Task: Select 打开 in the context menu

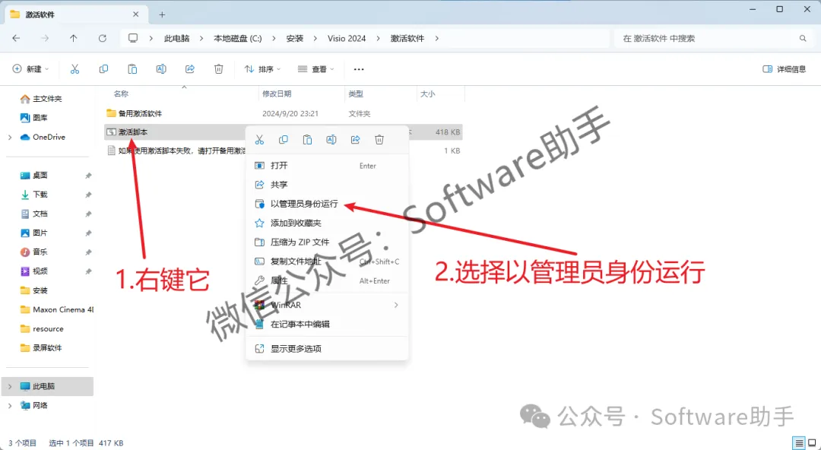Action: pos(327,166)
